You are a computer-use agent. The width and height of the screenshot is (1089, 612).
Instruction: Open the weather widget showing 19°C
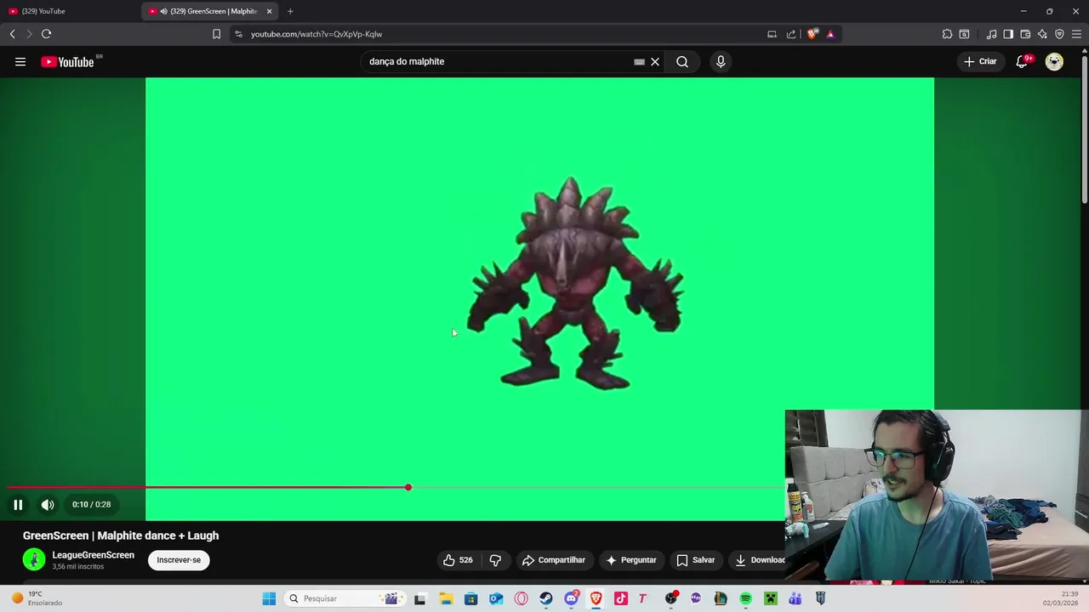pyautogui.click(x=36, y=598)
